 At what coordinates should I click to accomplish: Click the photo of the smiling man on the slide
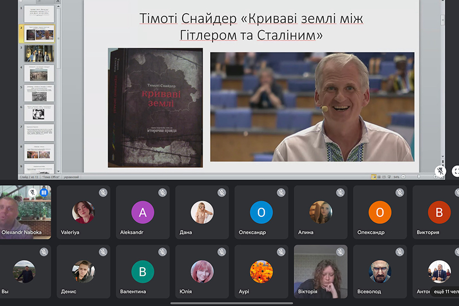pyautogui.click(x=312, y=107)
